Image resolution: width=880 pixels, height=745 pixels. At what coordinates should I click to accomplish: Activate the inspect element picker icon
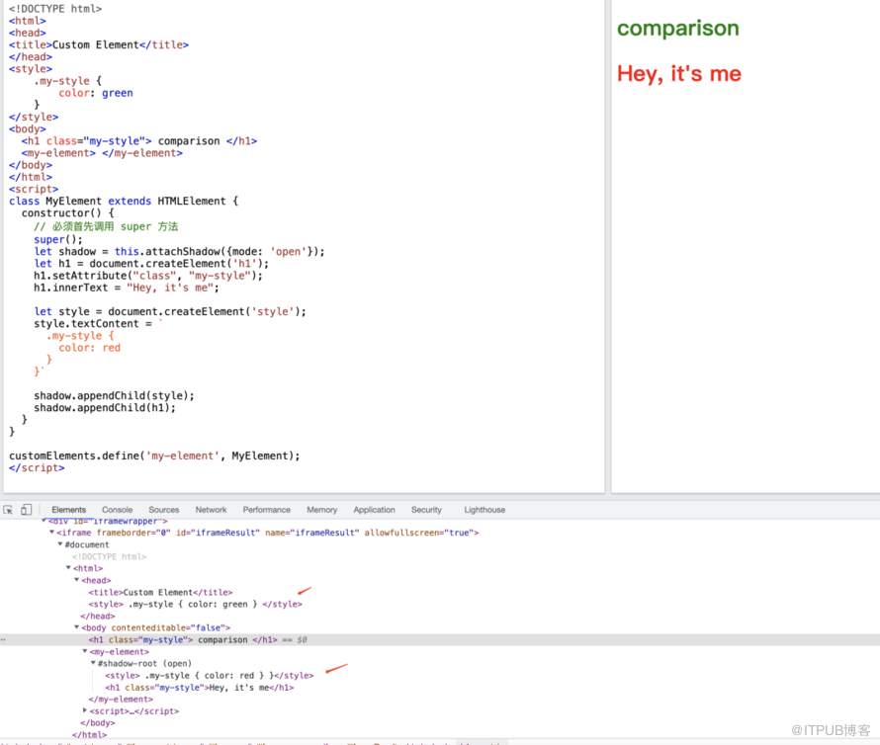(x=8, y=510)
